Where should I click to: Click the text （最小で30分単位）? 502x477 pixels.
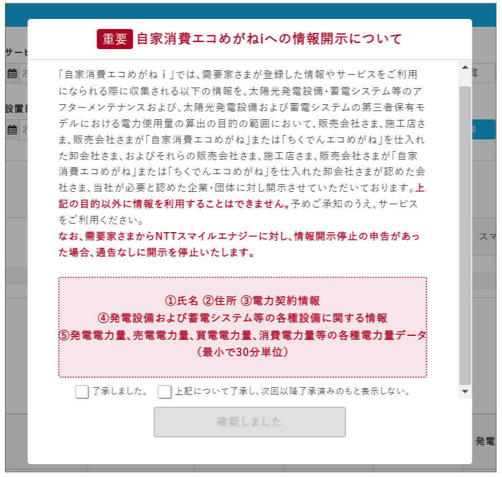point(243,352)
